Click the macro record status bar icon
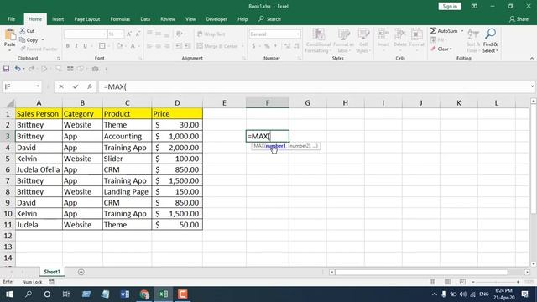Viewport: 537px width, 302px height. pyautogui.click(x=51, y=282)
